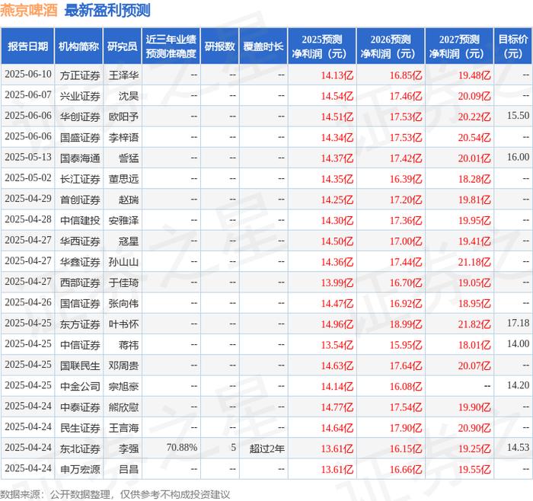
Task: Click 民生证券 institution cell
Action: point(80,428)
